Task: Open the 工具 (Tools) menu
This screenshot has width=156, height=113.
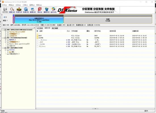Action: coord(25,5)
